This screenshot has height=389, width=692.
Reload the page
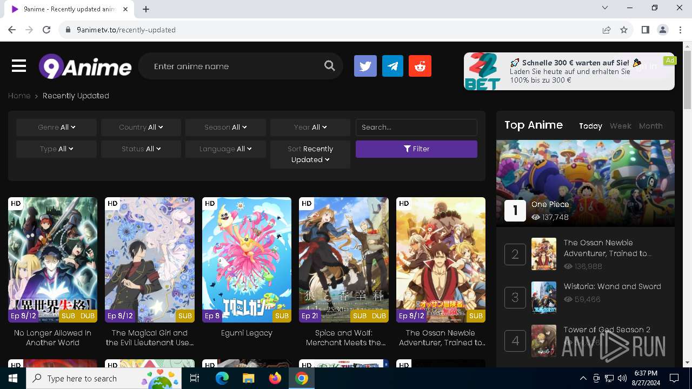click(x=46, y=30)
